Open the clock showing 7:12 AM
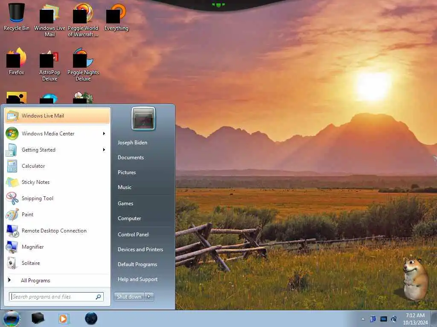Screen dimensions: 437x327 coord(415,319)
